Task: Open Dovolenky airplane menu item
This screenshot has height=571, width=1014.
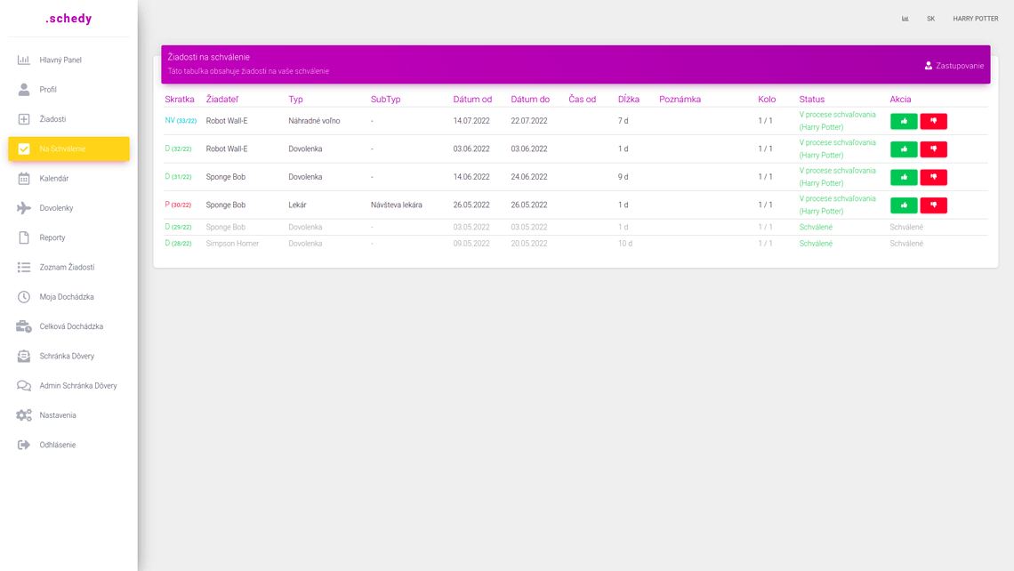Action: pyautogui.click(x=55, y=208)
